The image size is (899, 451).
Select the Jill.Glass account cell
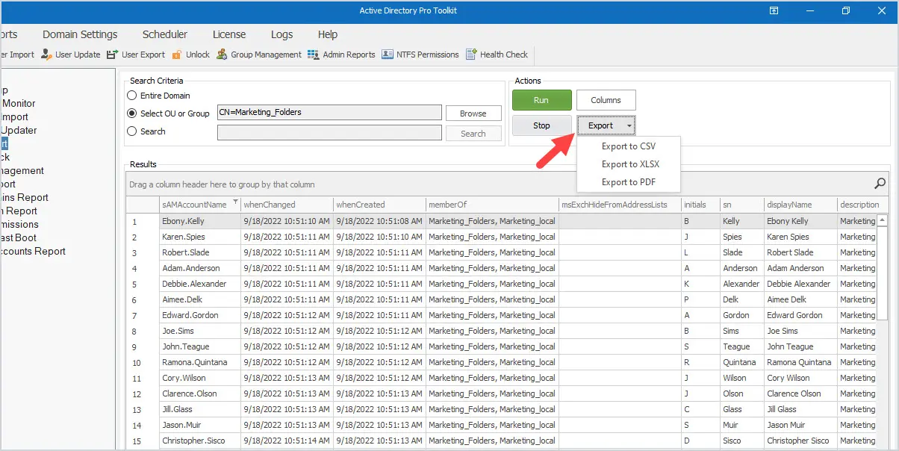199,409
